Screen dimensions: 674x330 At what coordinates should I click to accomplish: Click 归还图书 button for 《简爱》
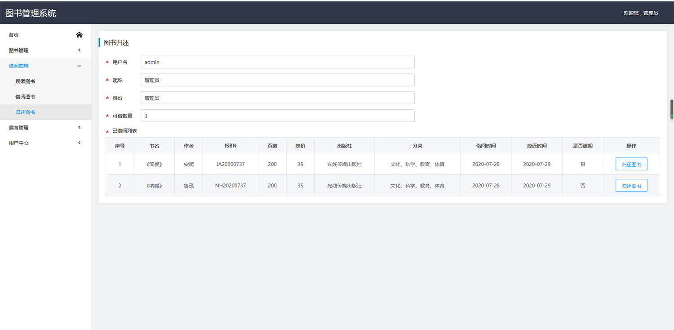click(631, 165)
